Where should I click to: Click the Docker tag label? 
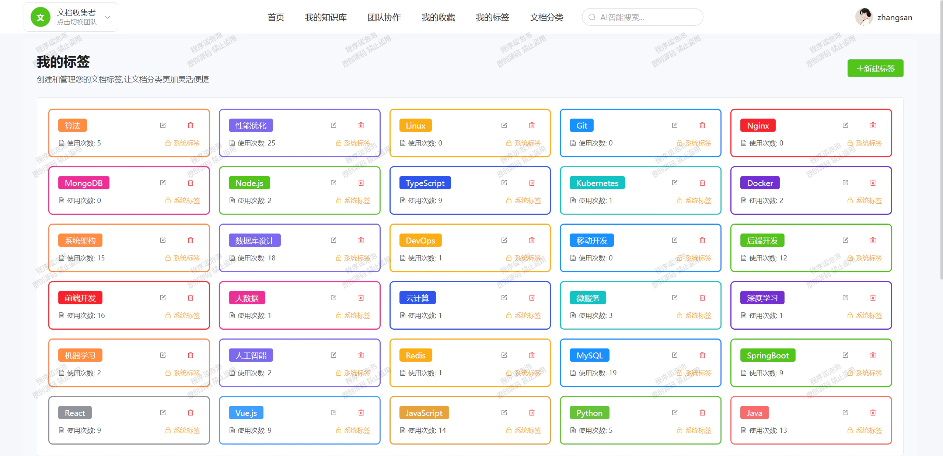pyautogui.click(x=760, y=183)
